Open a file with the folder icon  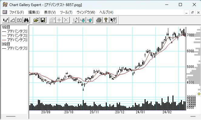[36, 20]
